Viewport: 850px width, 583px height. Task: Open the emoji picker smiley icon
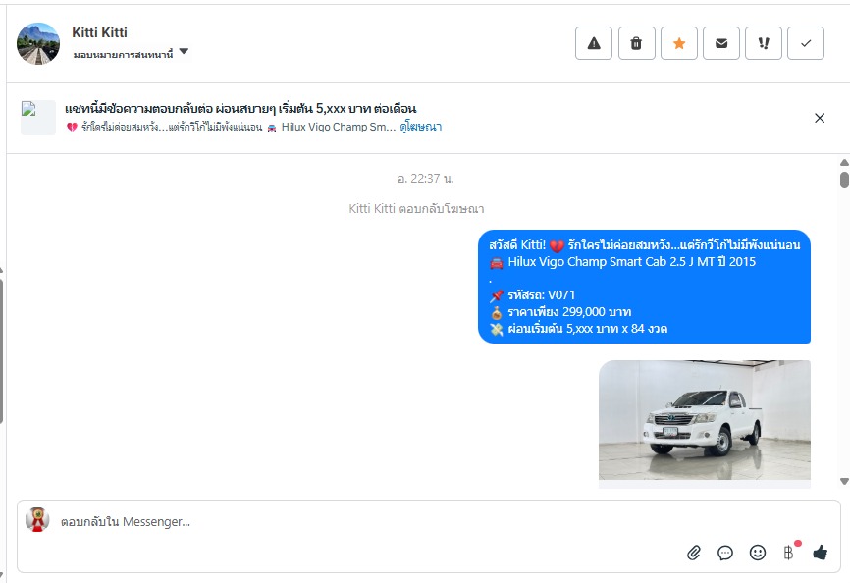(x=758, y=553)
